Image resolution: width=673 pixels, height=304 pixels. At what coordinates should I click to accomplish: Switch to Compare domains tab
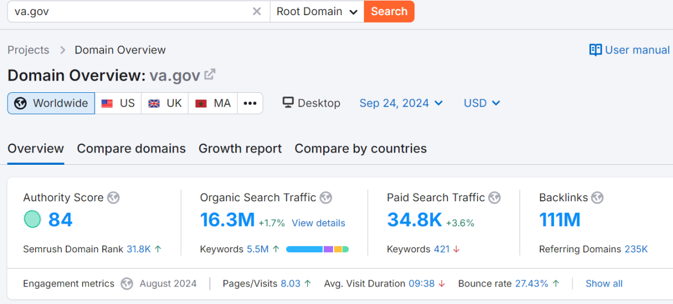(131, 149)
